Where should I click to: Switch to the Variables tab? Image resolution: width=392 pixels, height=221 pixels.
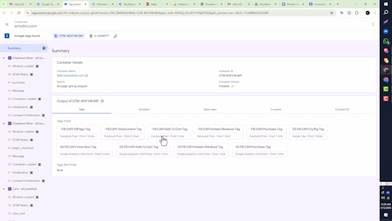pyautogui.click(x=144, y=110)
